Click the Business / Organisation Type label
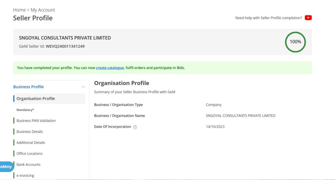This screenshot has height=180, width=336. (118, 105)
